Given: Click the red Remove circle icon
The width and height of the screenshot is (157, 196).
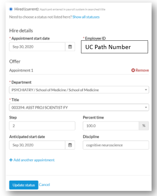Looking at the screenshot, I should coord(133,70).
